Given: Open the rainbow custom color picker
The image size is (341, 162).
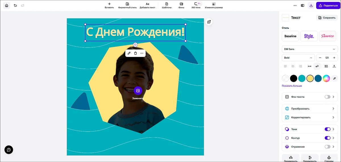Looking at the screenshot, I should click(x=326, y=78).
